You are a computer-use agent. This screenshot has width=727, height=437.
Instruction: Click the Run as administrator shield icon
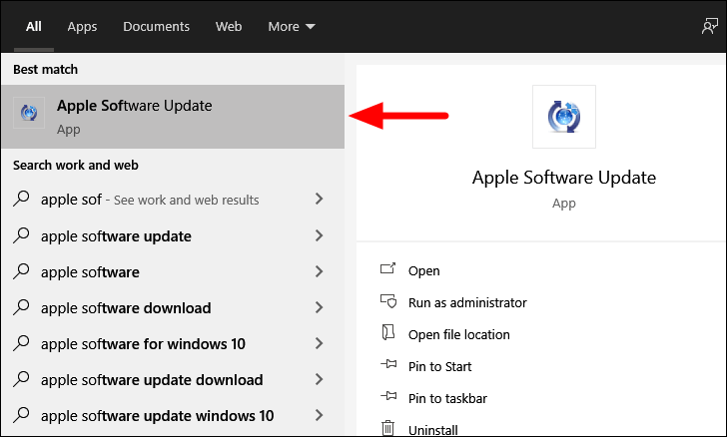pyautogui.click(x=388, y=301)
